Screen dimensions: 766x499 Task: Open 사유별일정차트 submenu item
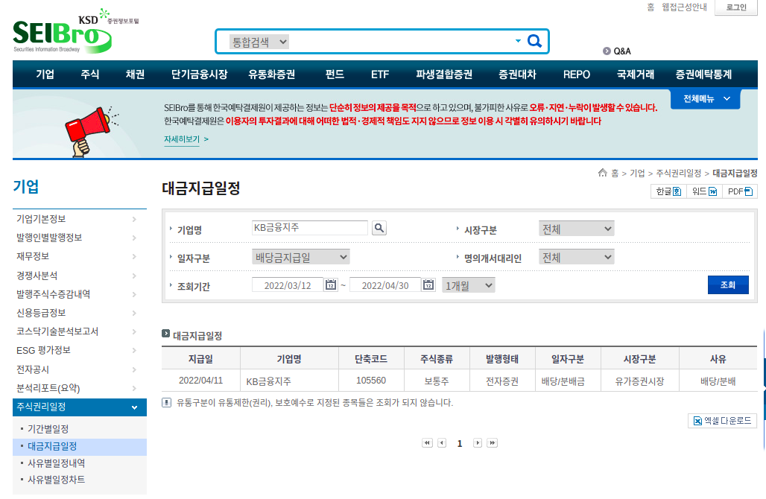coord(56,480)
